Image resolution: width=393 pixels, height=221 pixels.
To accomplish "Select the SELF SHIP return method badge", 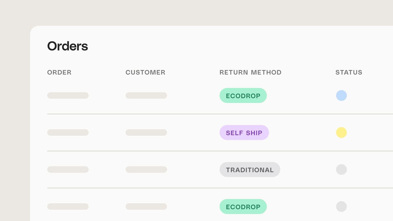I will [244, 132].
